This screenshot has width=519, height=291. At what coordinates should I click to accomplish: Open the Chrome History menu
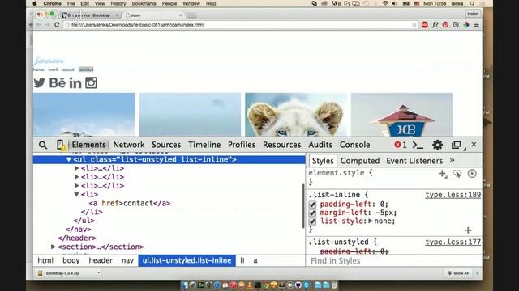point(118,3)
